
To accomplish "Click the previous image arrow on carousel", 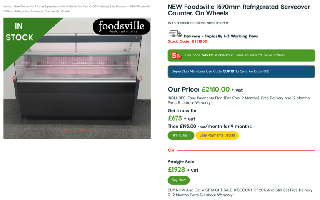I will point(13,78).
